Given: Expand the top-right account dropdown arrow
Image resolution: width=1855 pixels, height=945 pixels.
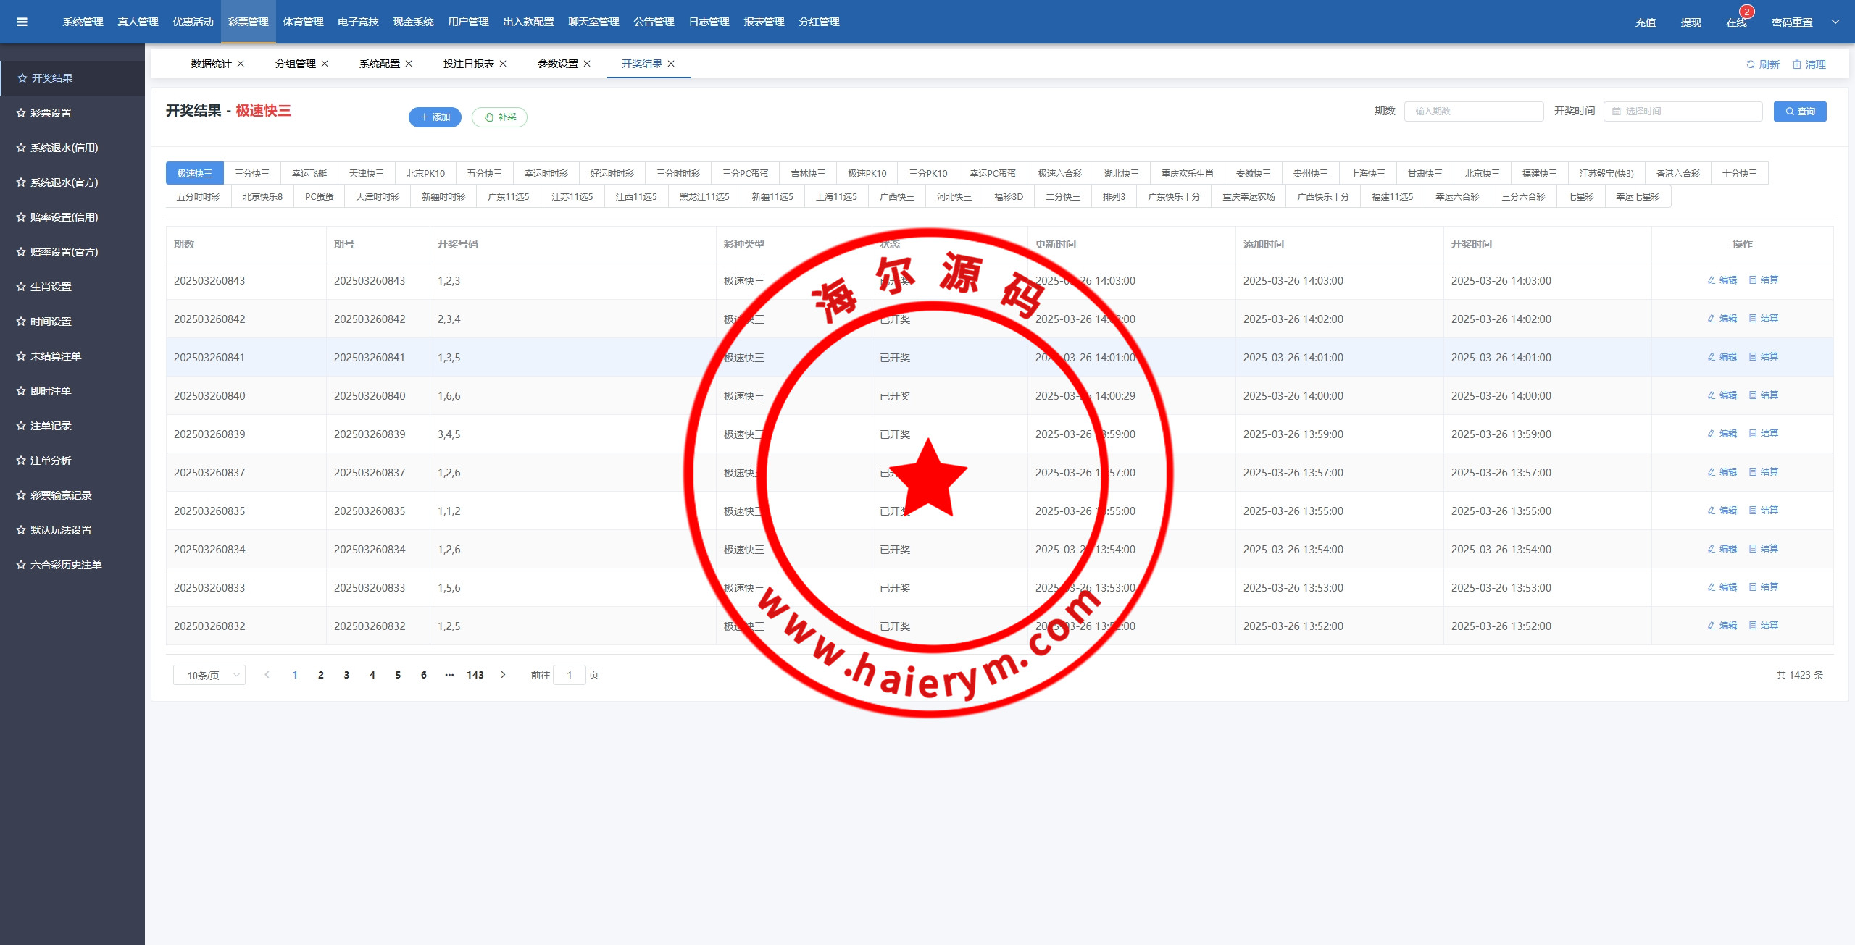Looking at the screenshot, I should pos(1835,22).
